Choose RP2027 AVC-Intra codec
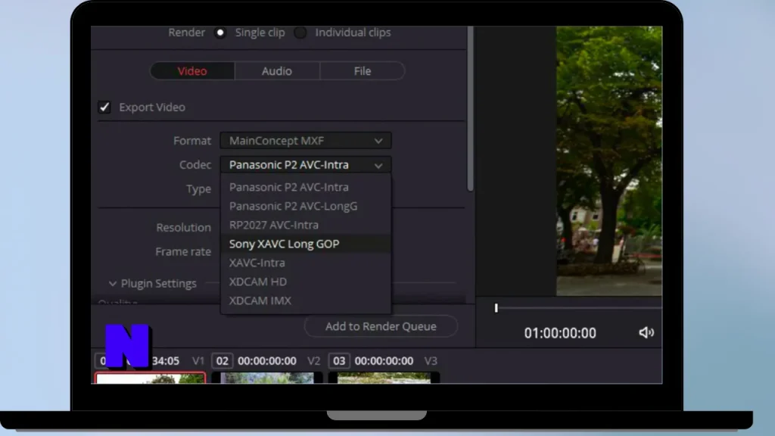Viewport: 775px width, 436px height. tap(306, 225)
